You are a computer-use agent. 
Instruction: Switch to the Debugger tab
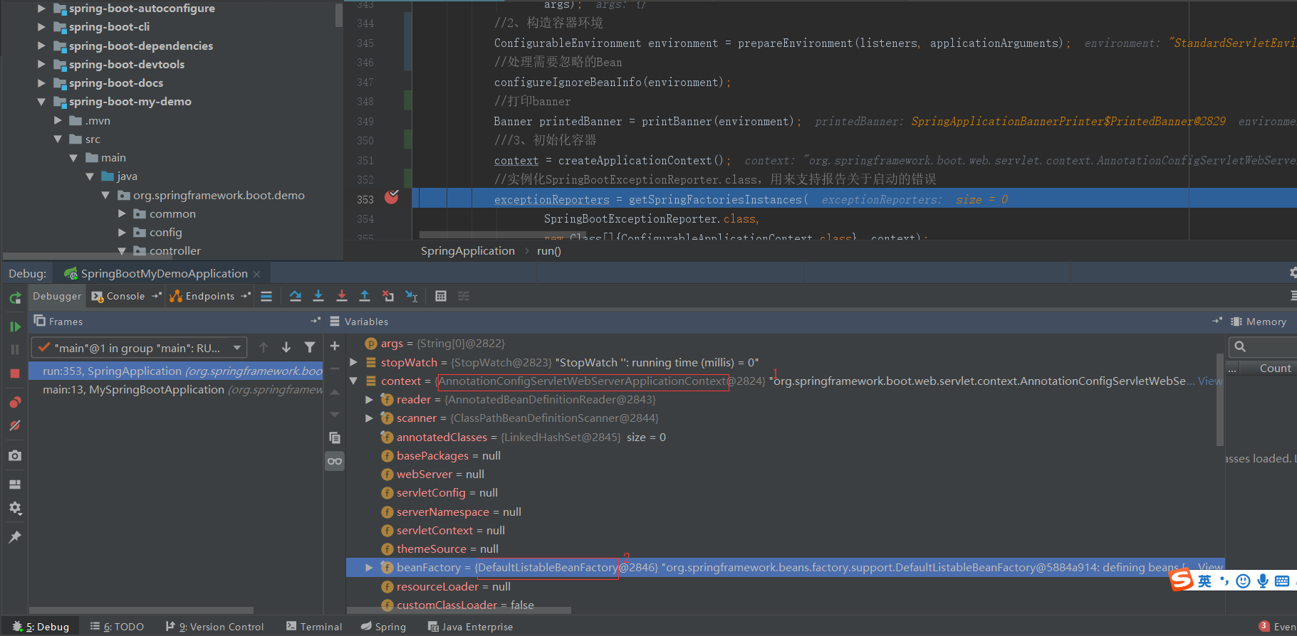tap(57, 296)
